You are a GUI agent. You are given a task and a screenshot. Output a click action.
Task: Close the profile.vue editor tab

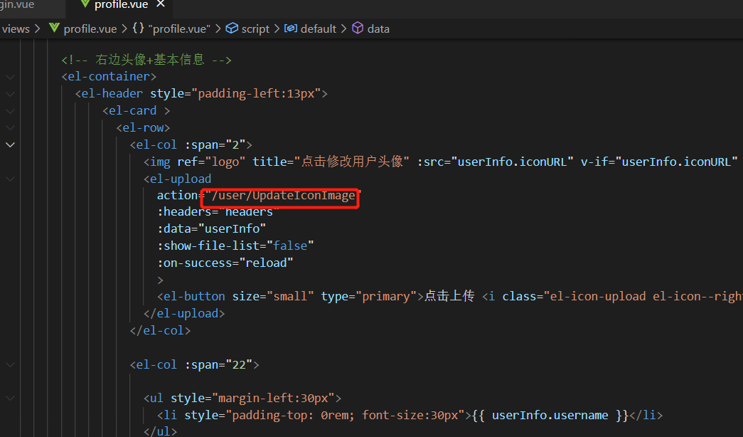coord(161,4)
